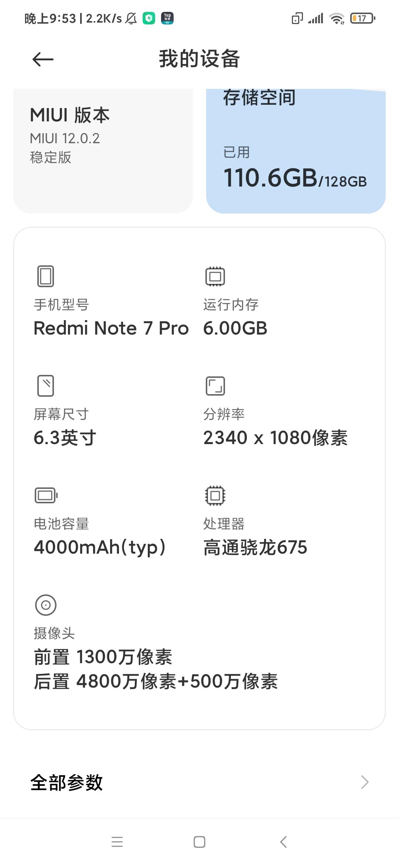This screenshot has width=399, height=866.
Task: Tap the battery capacity icon
Action: 46,495
